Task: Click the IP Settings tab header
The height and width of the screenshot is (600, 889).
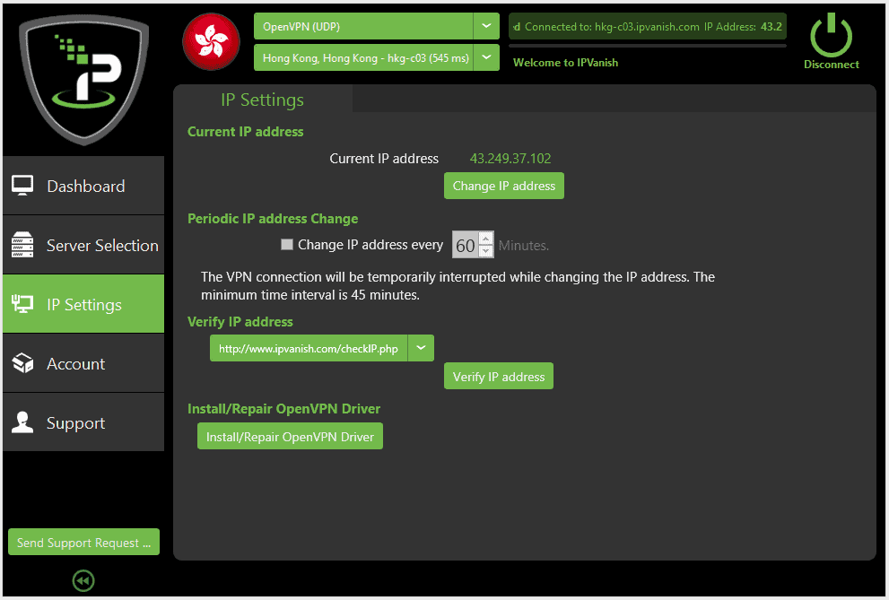Action: pos(263,100)
